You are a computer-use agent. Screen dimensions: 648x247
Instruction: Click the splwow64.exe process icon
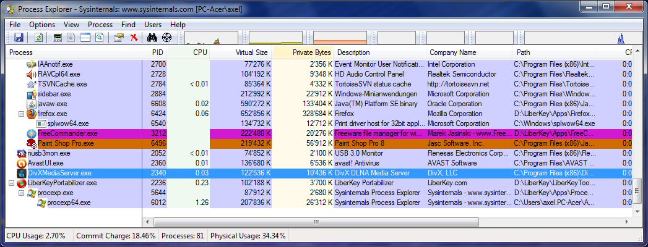(41, 124)
